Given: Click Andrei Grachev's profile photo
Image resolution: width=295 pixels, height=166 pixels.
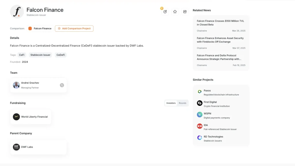Looking at the screenshot, I should click(x=16, y=85).
